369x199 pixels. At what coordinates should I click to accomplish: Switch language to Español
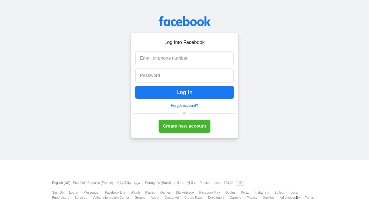point(79,183)
